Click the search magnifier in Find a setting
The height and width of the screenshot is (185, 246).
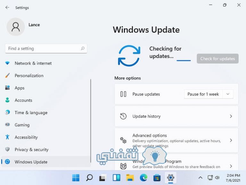[83, 48]
